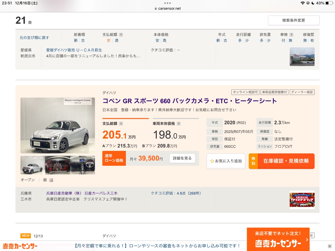View the instrument gauge thumbnail

tap(58, 165)
